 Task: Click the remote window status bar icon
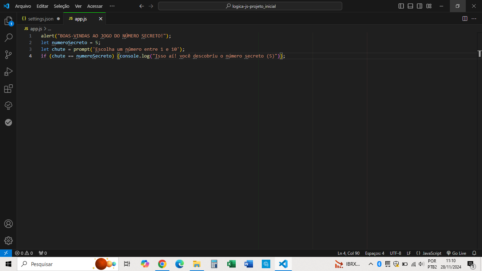tap(6, 253)
